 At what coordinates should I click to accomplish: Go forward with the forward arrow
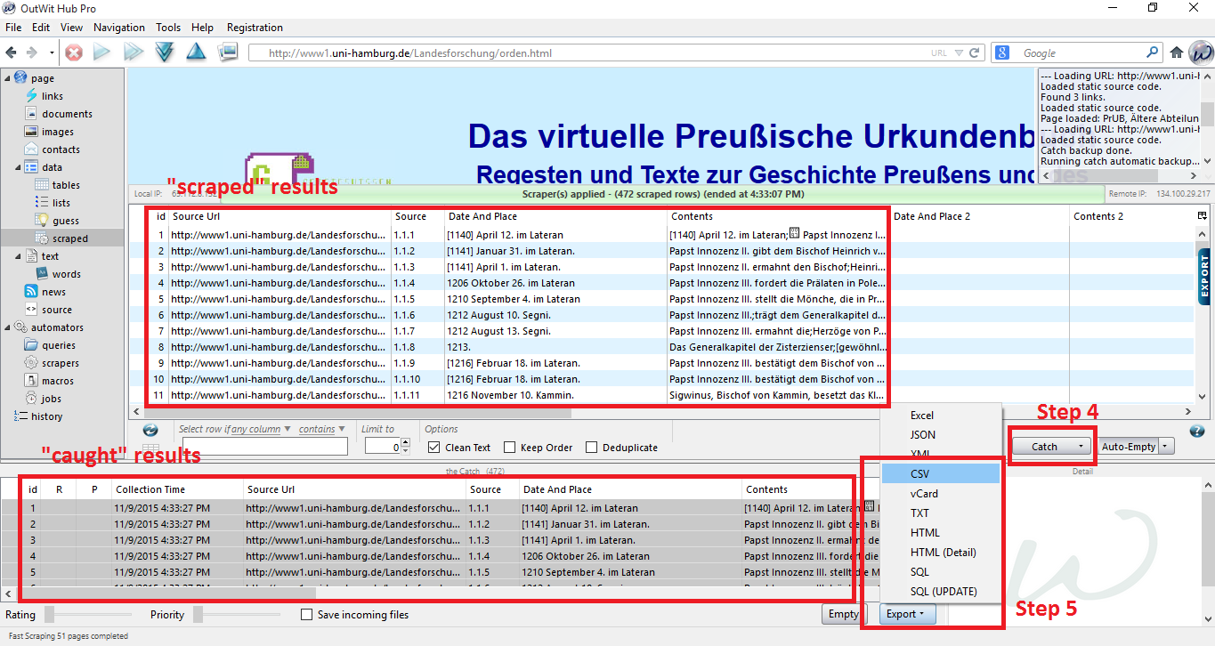coord(32,52)
